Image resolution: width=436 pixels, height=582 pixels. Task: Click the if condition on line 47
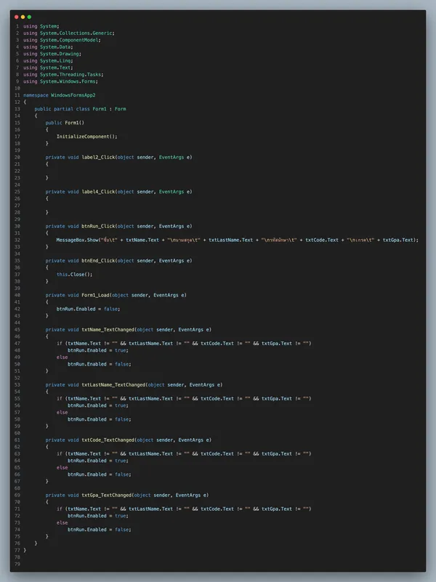pyautogui.click(x=184, y=344)
